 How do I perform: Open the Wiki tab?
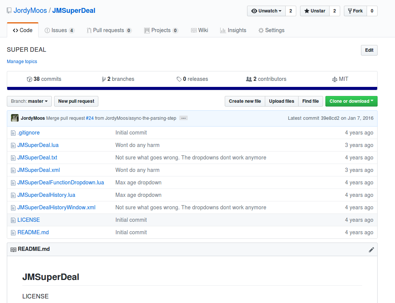point(199,30)
